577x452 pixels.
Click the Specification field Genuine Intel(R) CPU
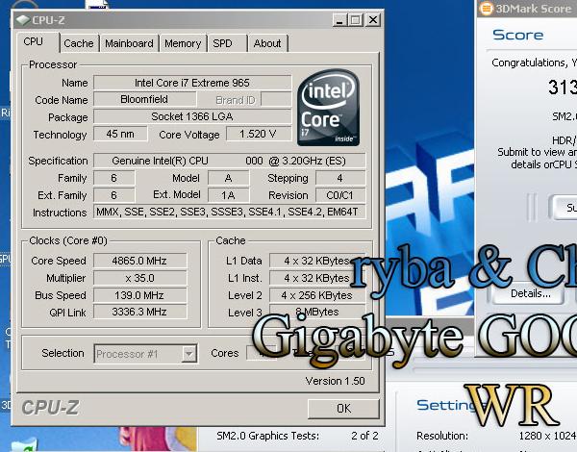pyautogui.click(x=229, y=161)
